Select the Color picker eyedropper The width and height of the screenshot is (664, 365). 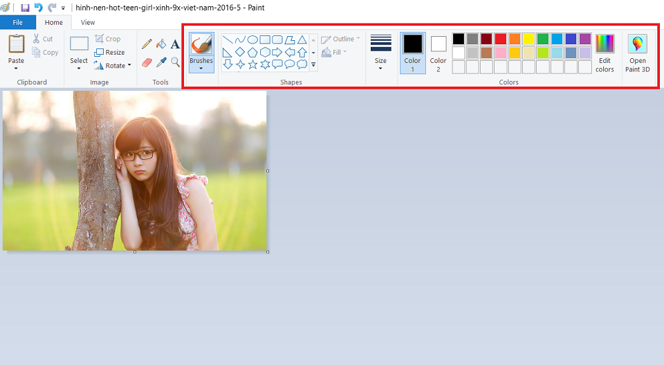[x=161, y=62]
